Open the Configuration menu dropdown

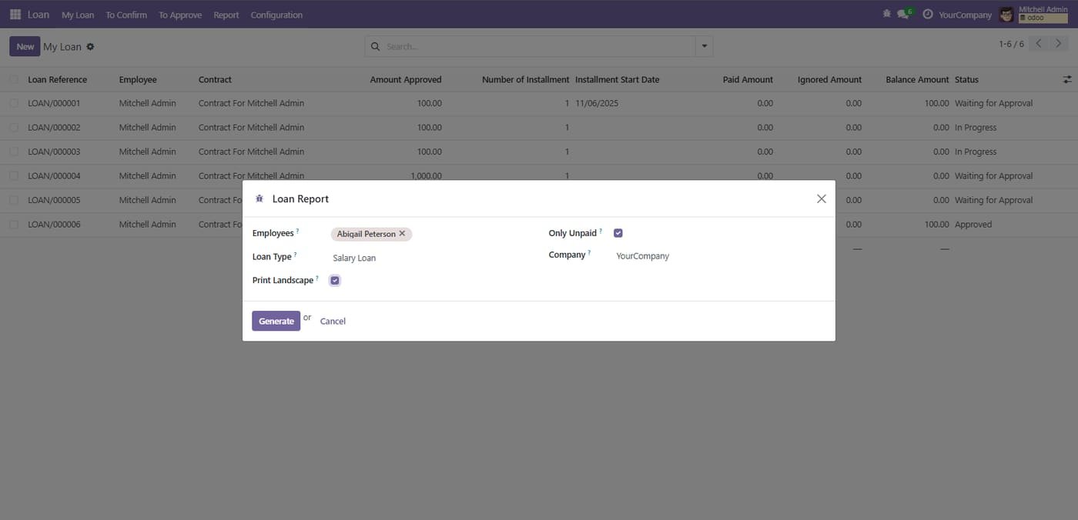click(x=276, y=15)
